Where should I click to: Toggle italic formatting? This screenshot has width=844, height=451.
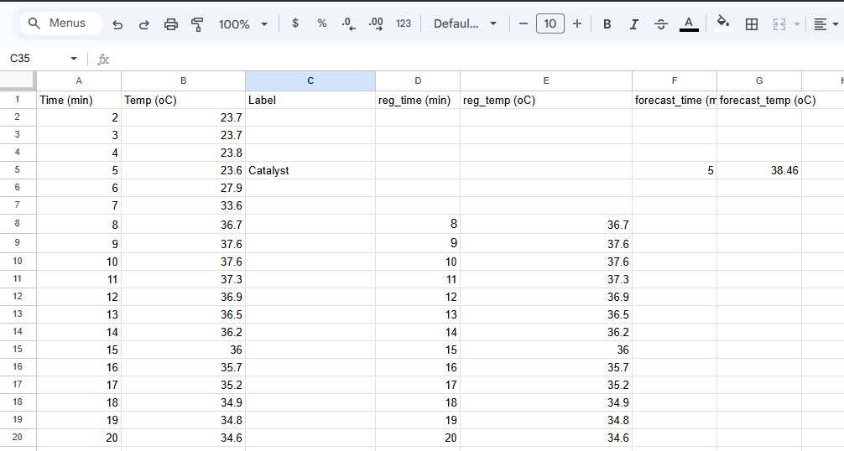[x=634, y=24]
